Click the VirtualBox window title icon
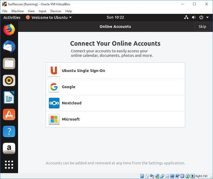Viewport: 213px width, 179px height. click(5, 4)
